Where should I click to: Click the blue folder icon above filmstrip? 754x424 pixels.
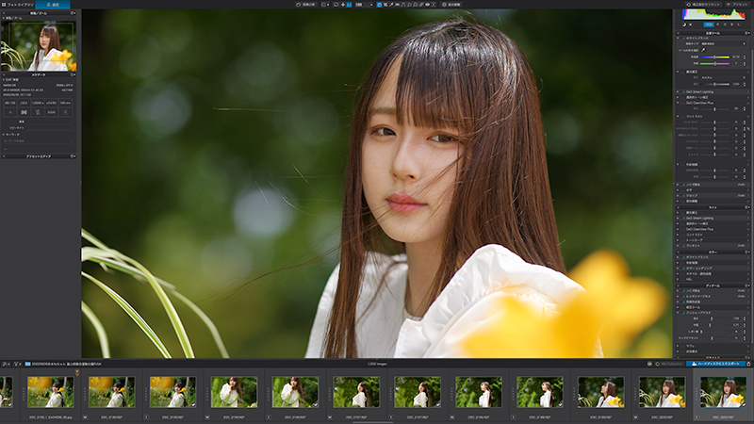[x=27, y=364]
